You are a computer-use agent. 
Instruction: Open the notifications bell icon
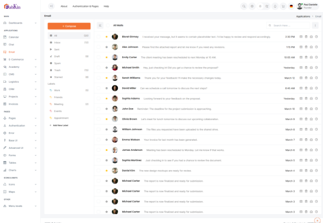275,6
